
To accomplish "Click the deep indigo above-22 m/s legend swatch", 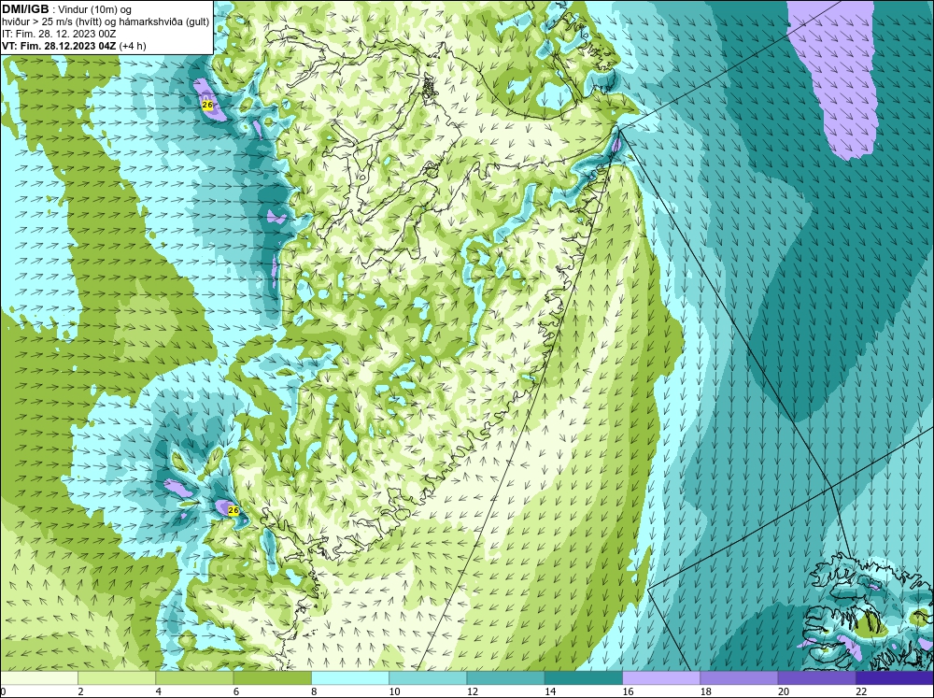I will (x=895, y=678).
